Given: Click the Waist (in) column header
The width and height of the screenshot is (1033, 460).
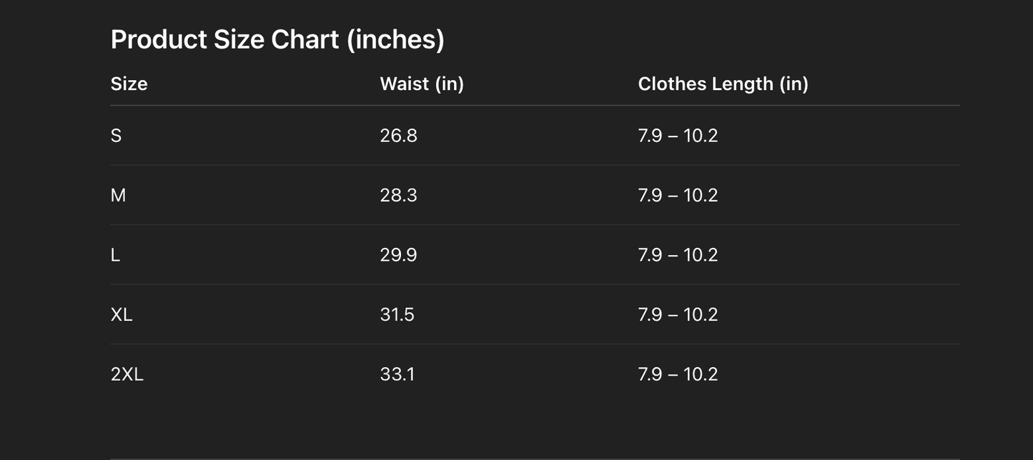Looking at the screenshot, I should click(422, 84).
